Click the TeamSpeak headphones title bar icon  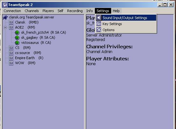coord(5,5)
